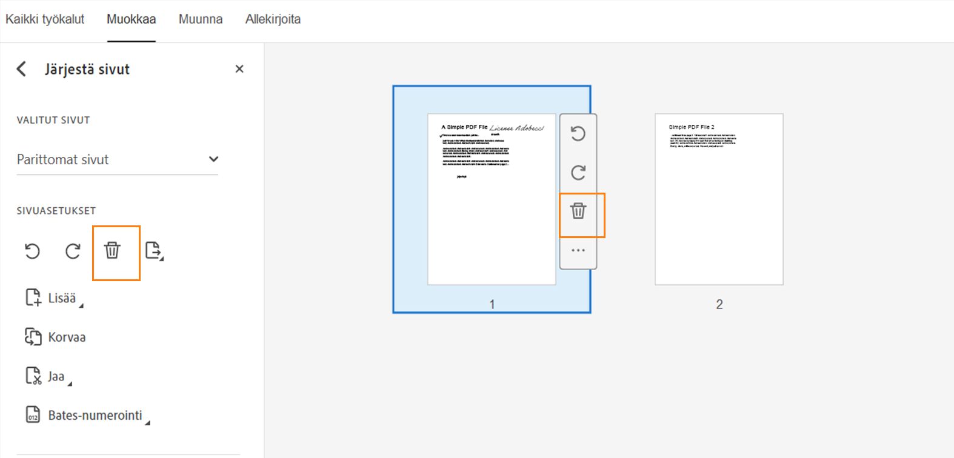Switch to the Muokkaa tab
The image size is (954, 458).
tap(132, 19)
